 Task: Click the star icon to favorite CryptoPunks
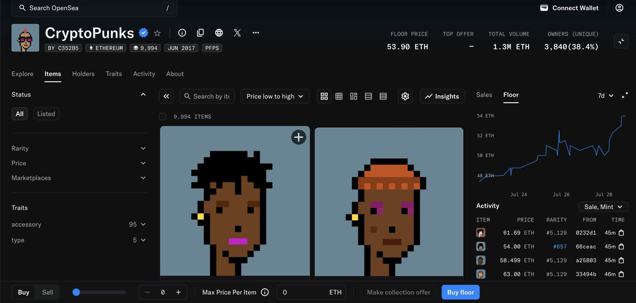[x=157, y=33]
